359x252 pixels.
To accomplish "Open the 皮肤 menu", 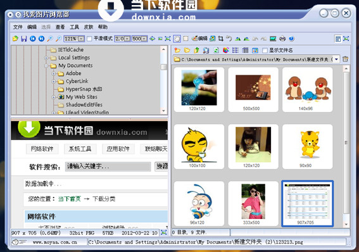I will pyautogui.click(x=89, y=27).
